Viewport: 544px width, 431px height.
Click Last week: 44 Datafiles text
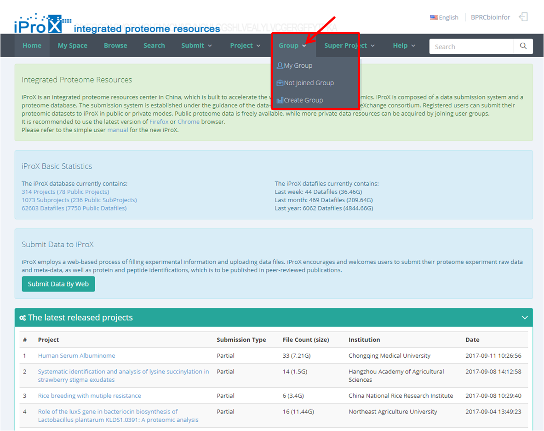coord(318,192)
